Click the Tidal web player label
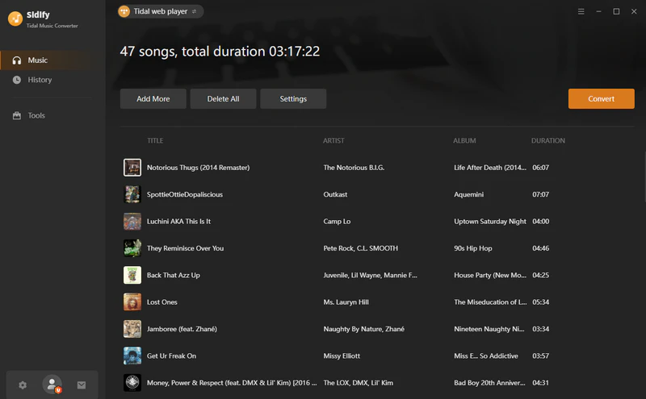Image resolution: width=646 pixels, height=399 pixels. click(160, 11)
